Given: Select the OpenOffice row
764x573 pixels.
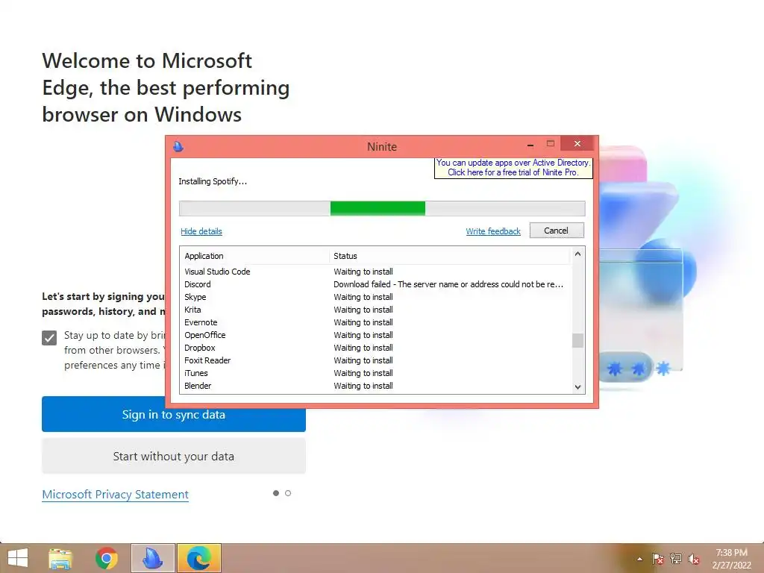Looking at the screenshot, I should click(x=375, y=335).
